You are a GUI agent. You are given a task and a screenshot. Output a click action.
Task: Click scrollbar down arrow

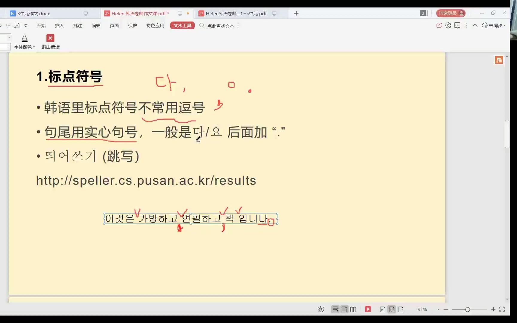[507, 299]
